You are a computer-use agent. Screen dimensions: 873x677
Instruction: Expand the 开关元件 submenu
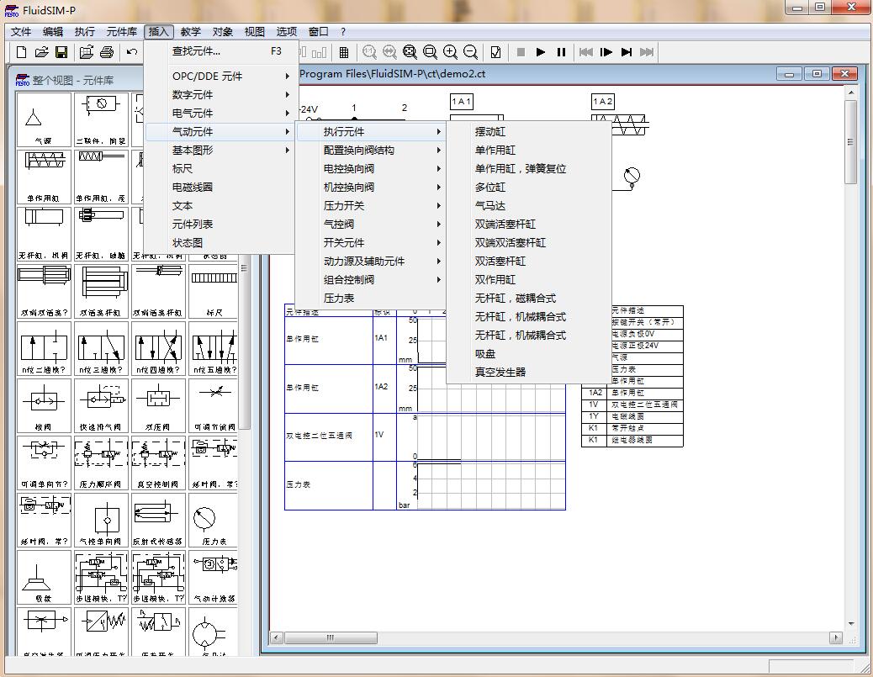(x=371, y=242)
